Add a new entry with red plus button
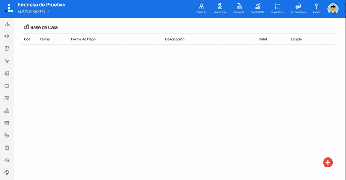The width and height of the screenshot is (346, 180). point(328,163)
